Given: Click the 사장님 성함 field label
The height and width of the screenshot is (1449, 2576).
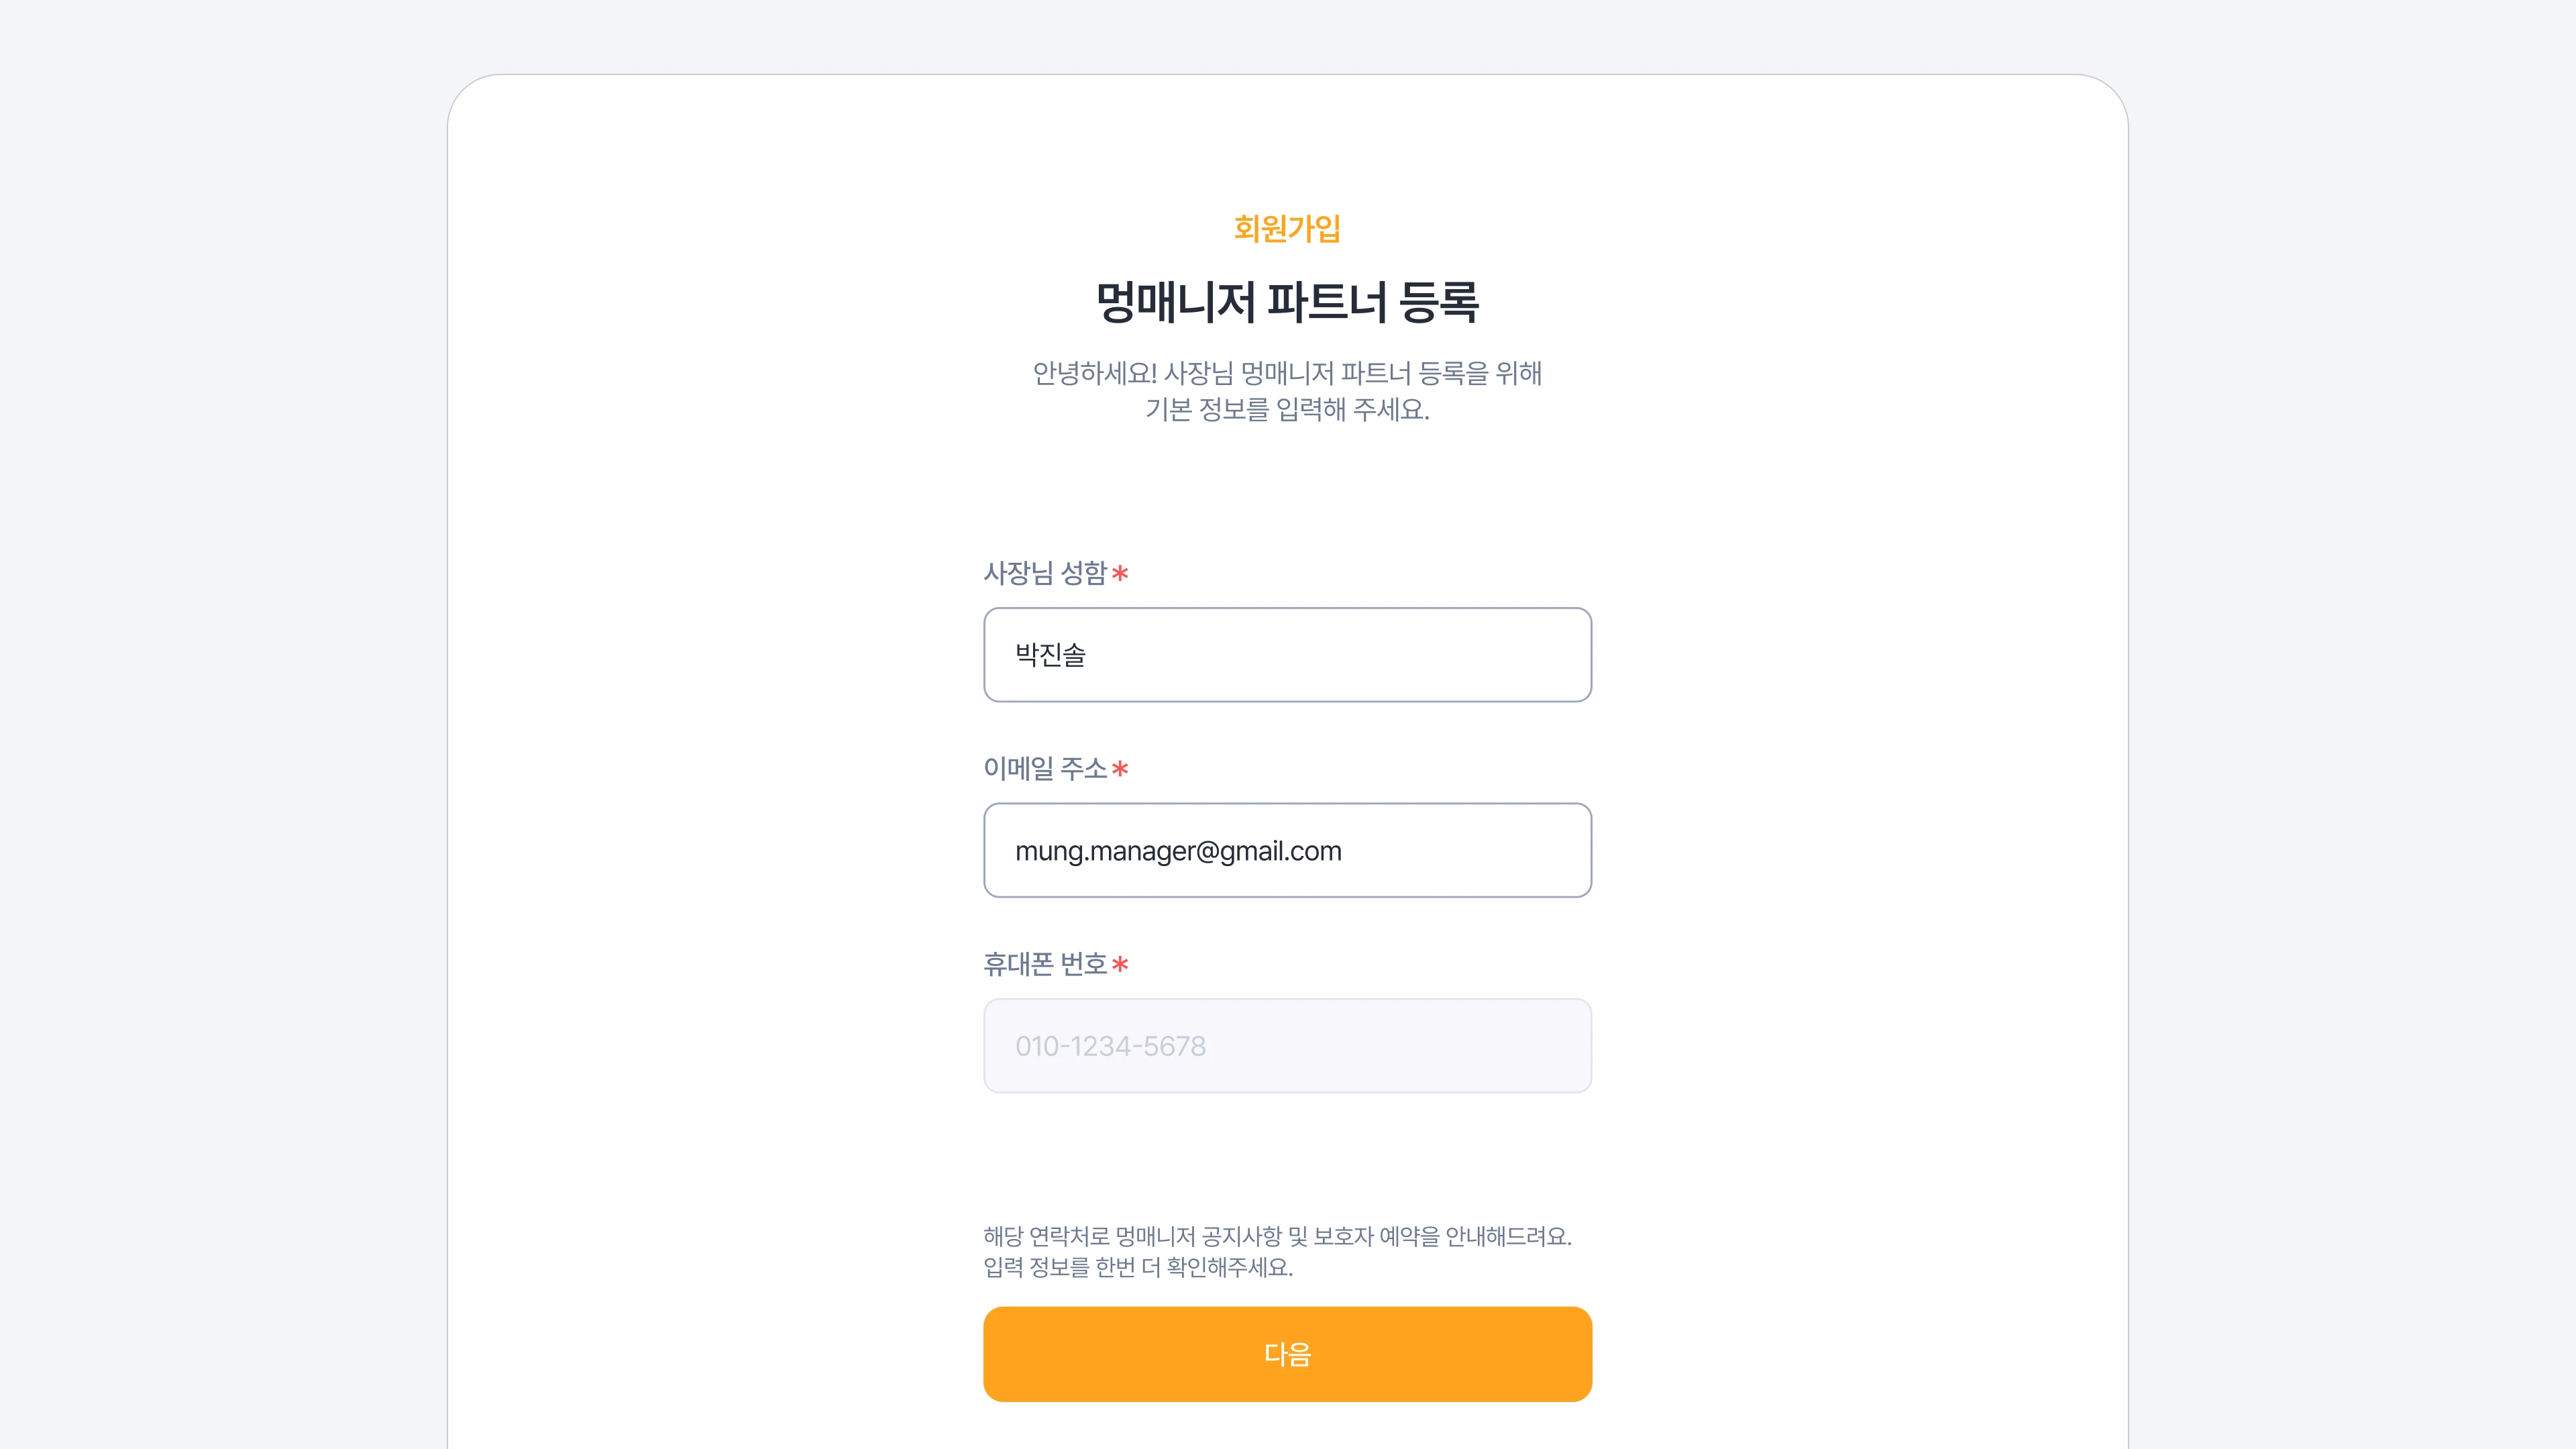Looking at the screenshot, I should pos(1045,573).
